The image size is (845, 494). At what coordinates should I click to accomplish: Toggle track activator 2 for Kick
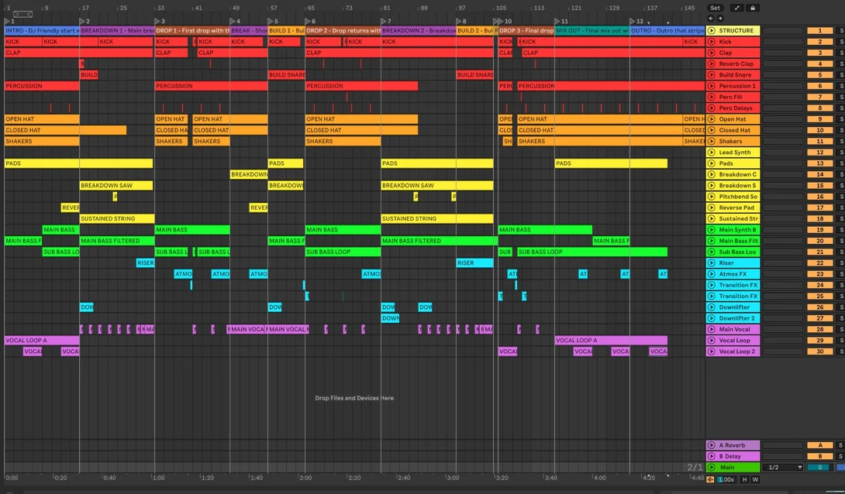click(819, 42)
